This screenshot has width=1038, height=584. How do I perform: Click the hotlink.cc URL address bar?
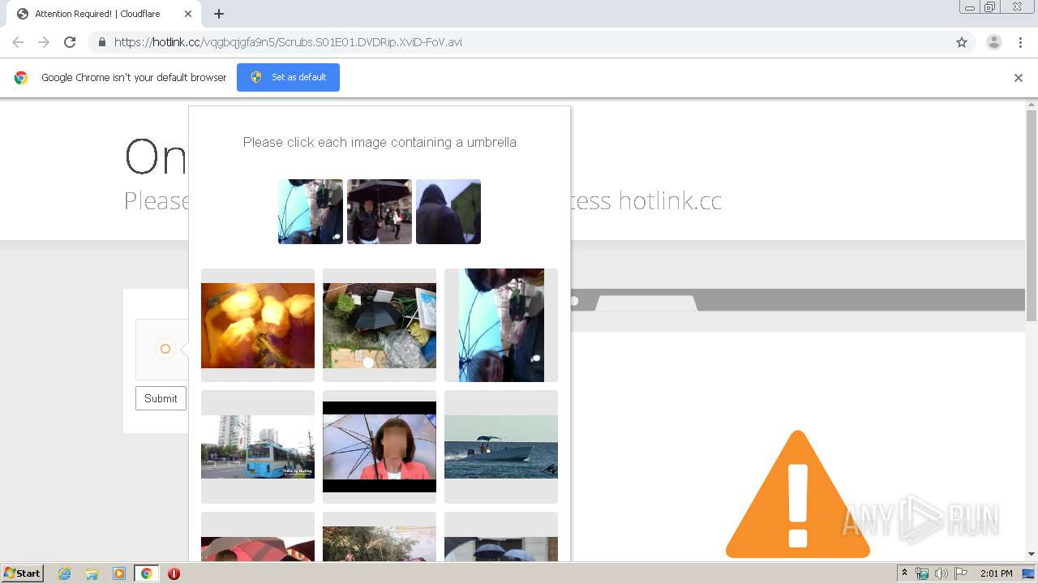(x=519, y=42)
